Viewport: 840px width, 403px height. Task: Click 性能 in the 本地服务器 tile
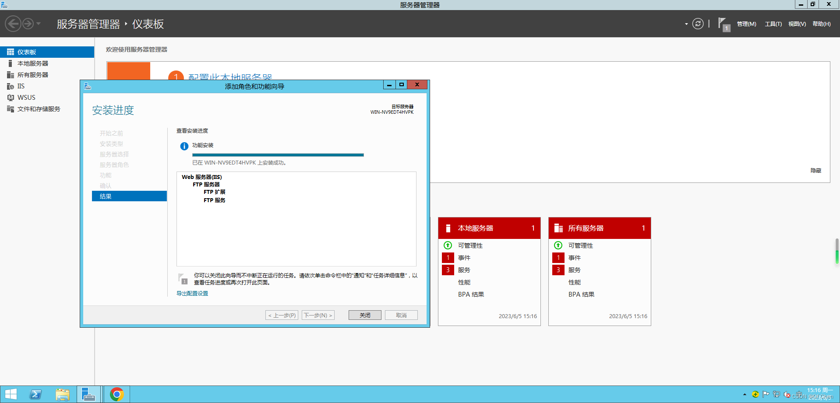coord(464,282)
